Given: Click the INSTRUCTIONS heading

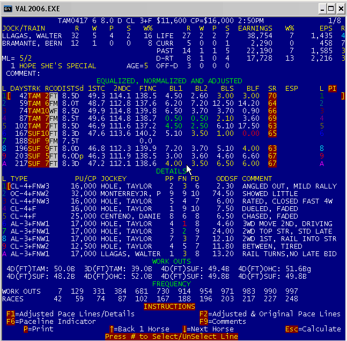Looking at the screenshot, I should tap(169, 307).
